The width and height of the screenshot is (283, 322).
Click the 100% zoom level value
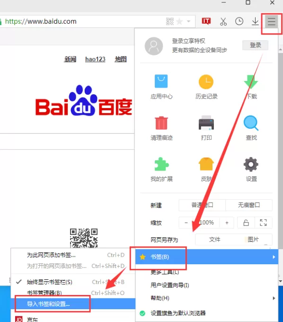tap(206, 223)
